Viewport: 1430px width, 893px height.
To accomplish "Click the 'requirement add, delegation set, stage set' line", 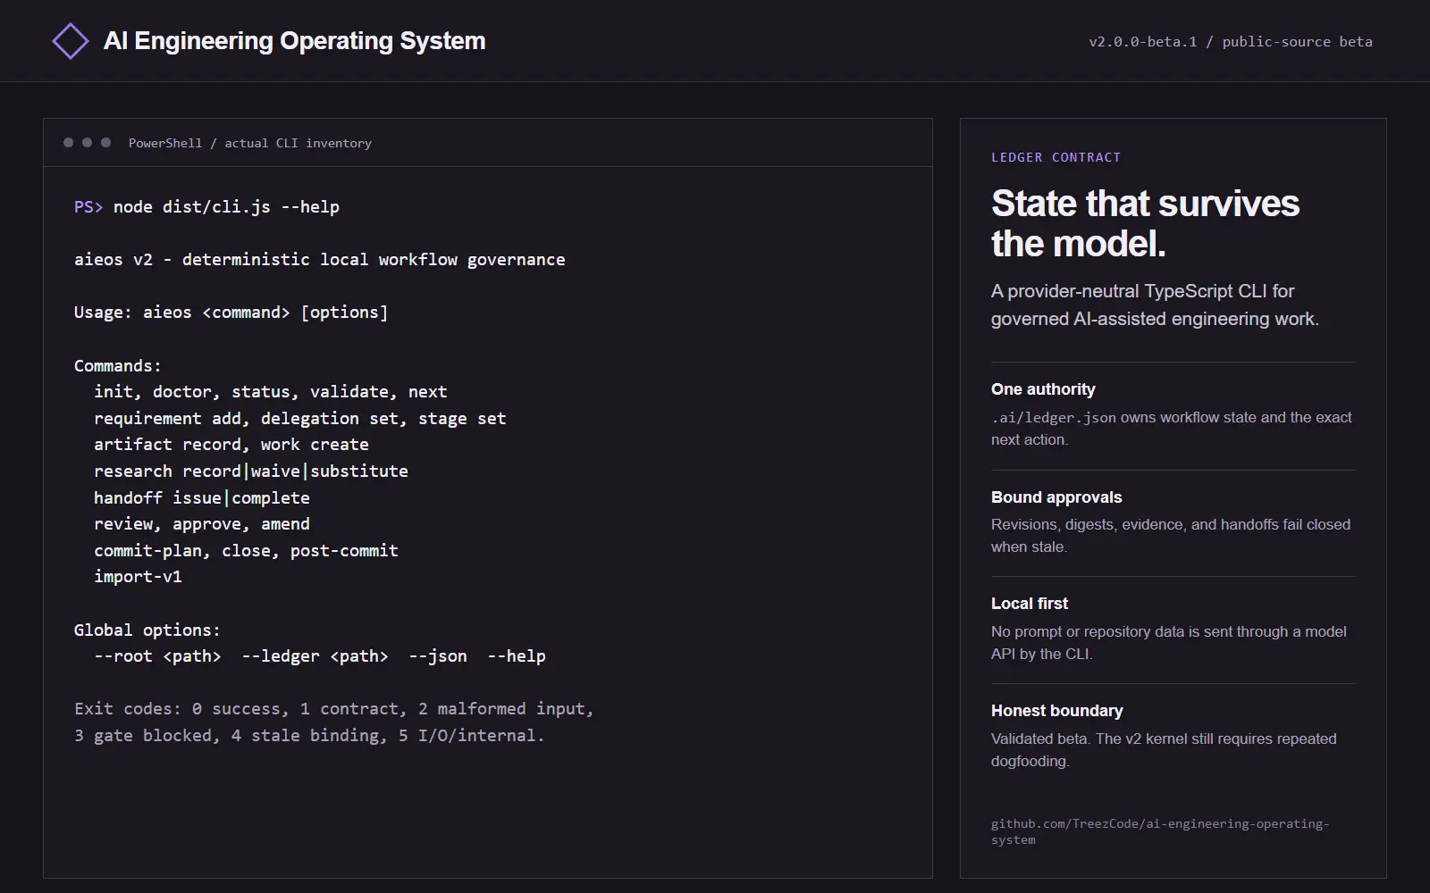I will pos(299,419).
